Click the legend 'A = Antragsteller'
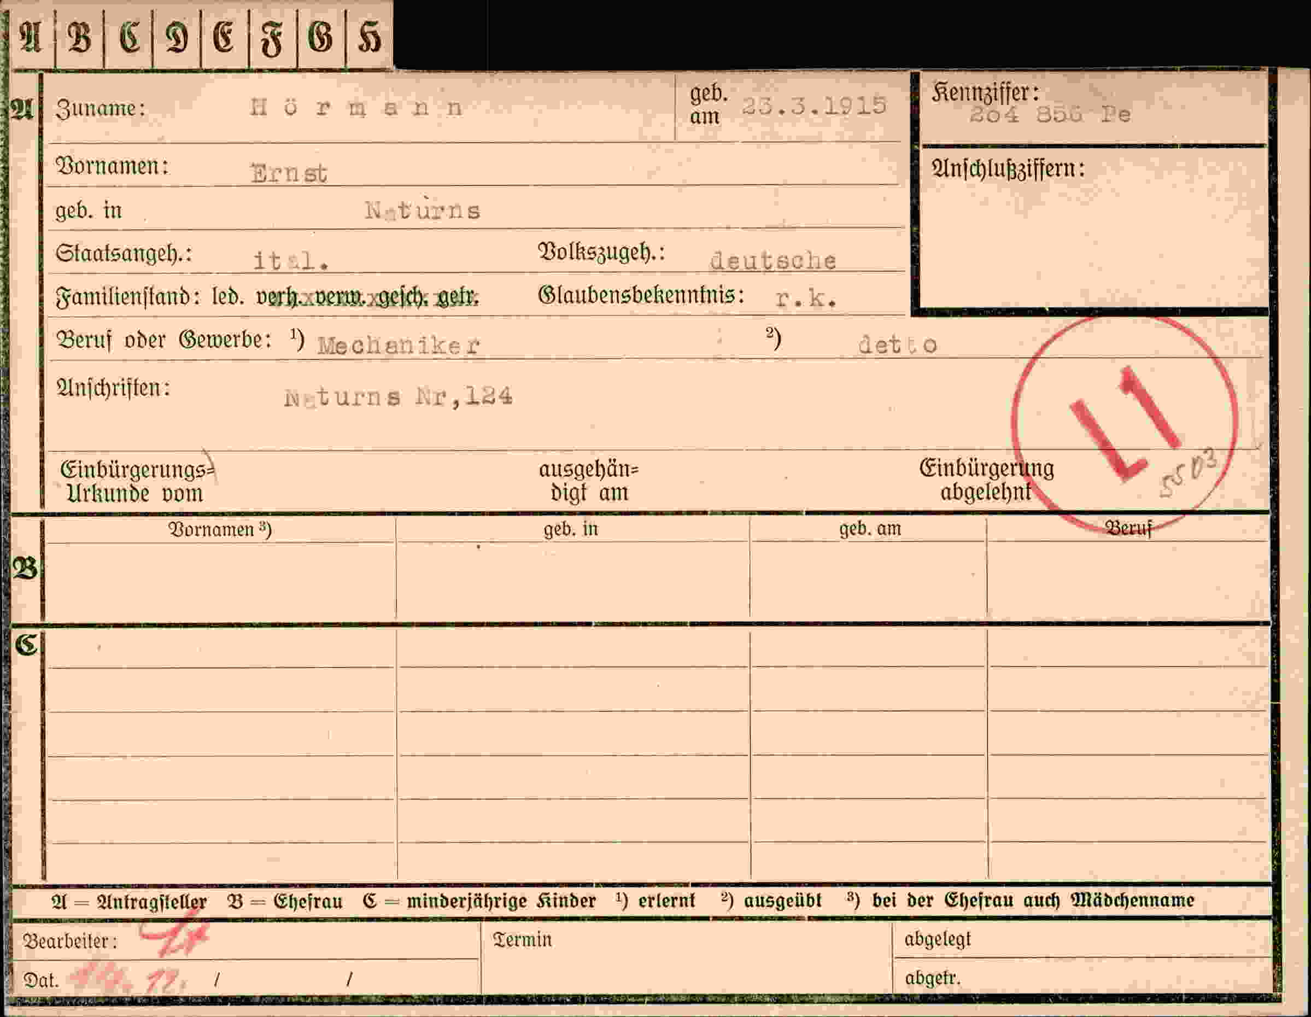Image resolution: width=1311 pixels, height=1017 pixels. [129, 902]
